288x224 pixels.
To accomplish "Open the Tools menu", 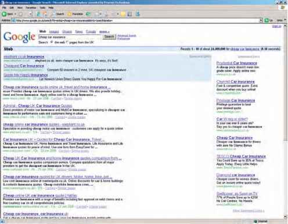I will 42,8.
